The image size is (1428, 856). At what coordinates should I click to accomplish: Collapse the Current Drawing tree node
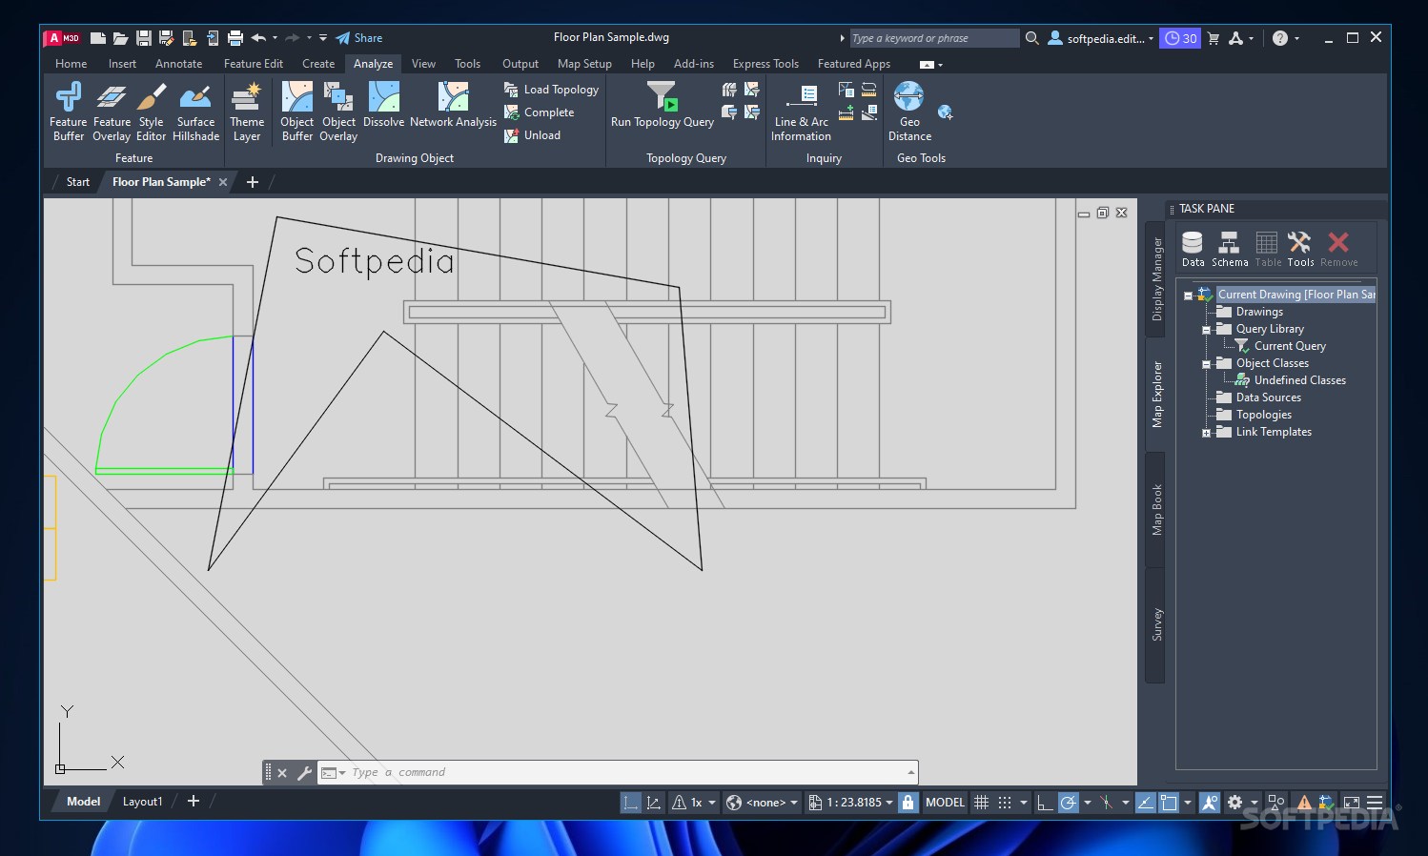(x=1188, y=296)
